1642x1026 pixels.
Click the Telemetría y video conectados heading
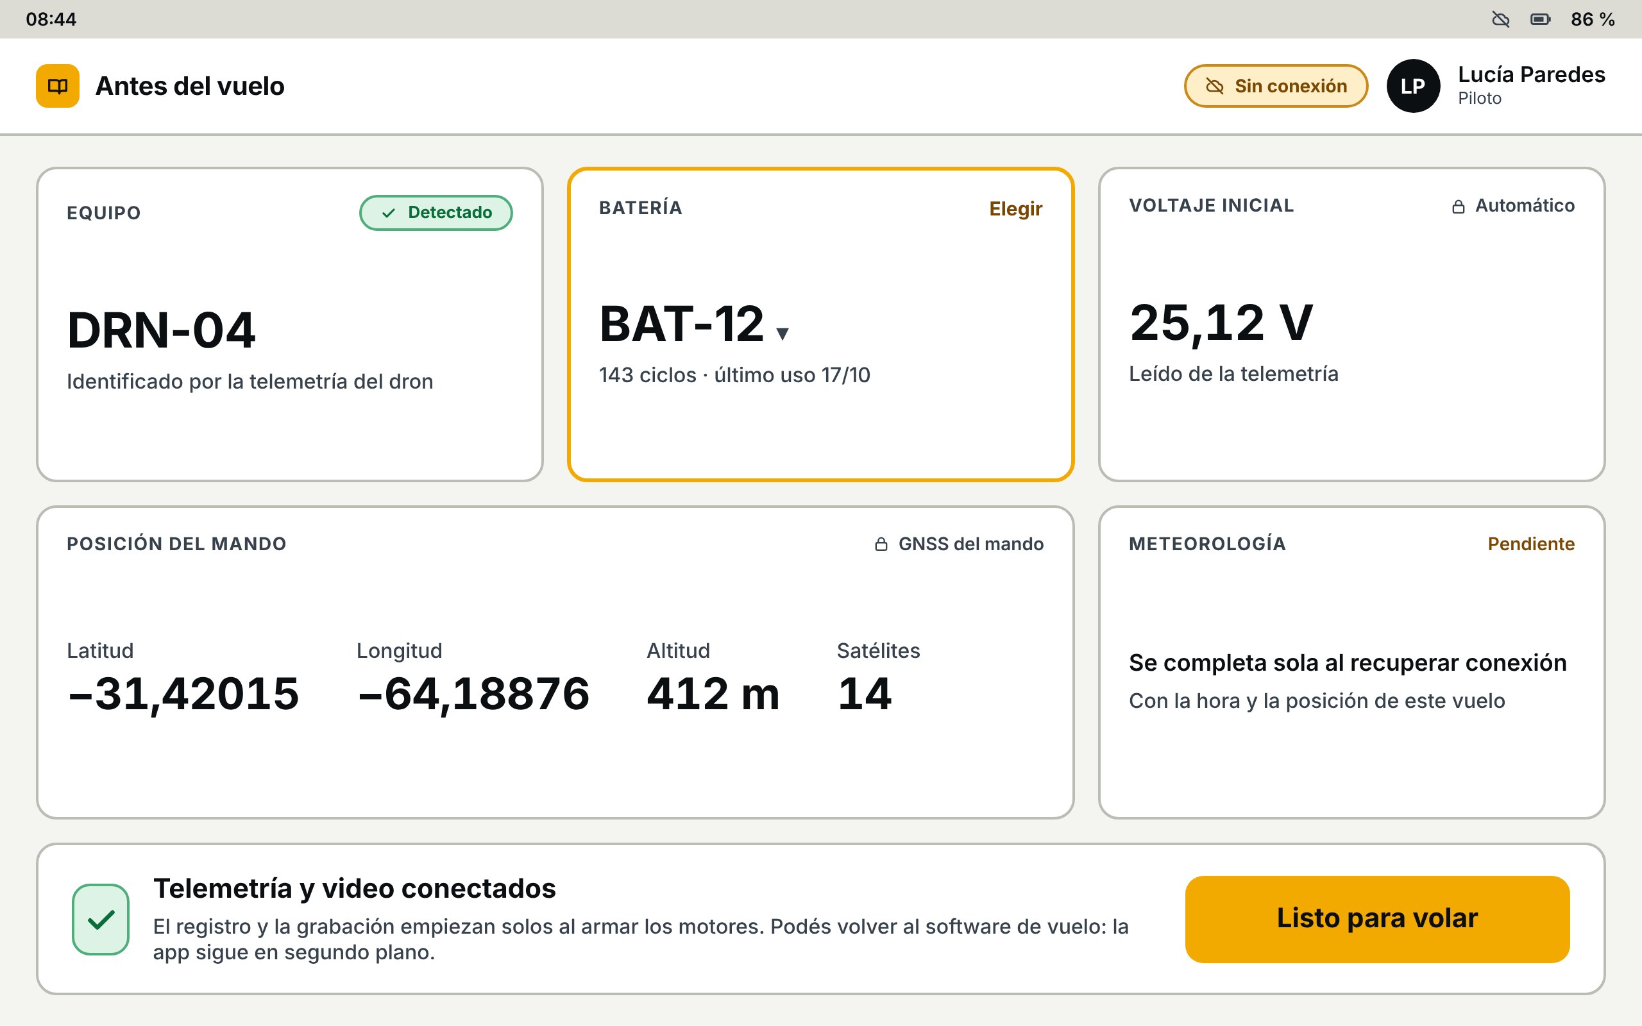tap(354, 888)
